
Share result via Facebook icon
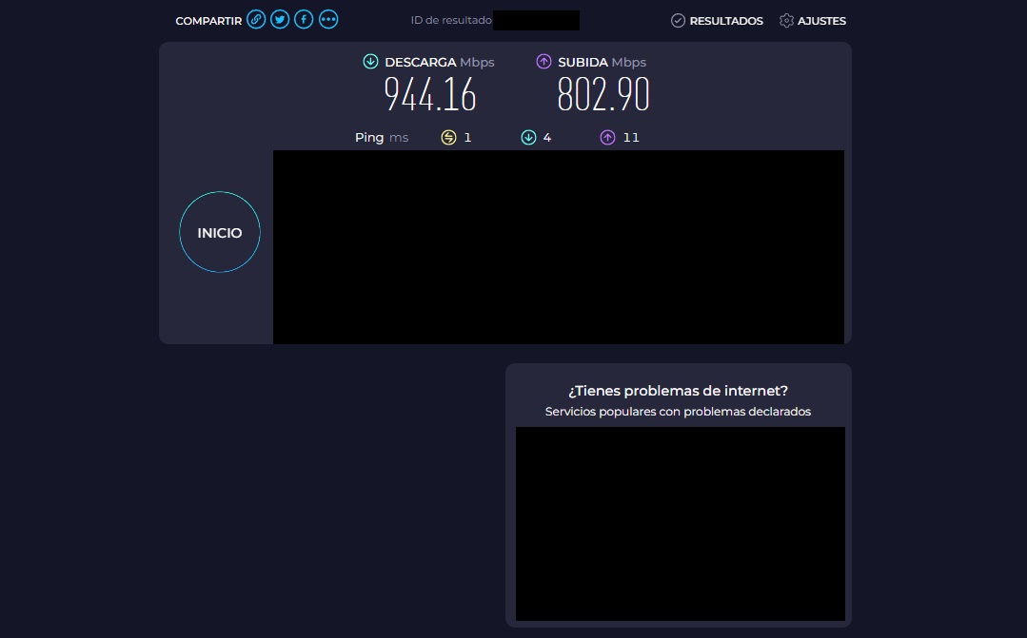pyautogui.click(x=304, y=20)
